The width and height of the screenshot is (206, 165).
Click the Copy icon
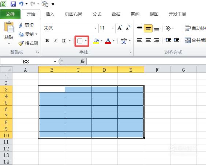click(20, 34)
